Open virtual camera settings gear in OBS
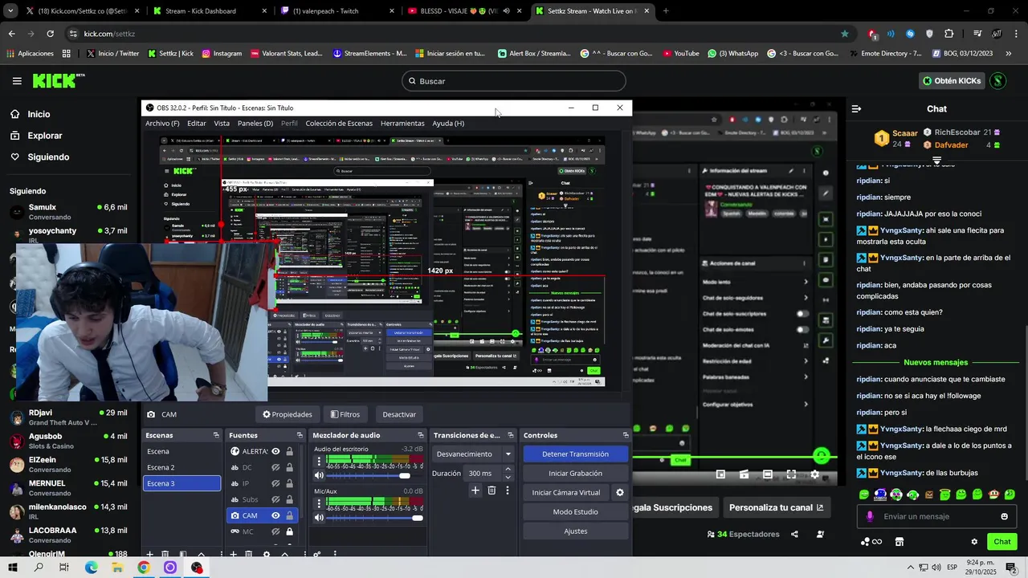Screen dimensions: 1028x578 point(619,492)
